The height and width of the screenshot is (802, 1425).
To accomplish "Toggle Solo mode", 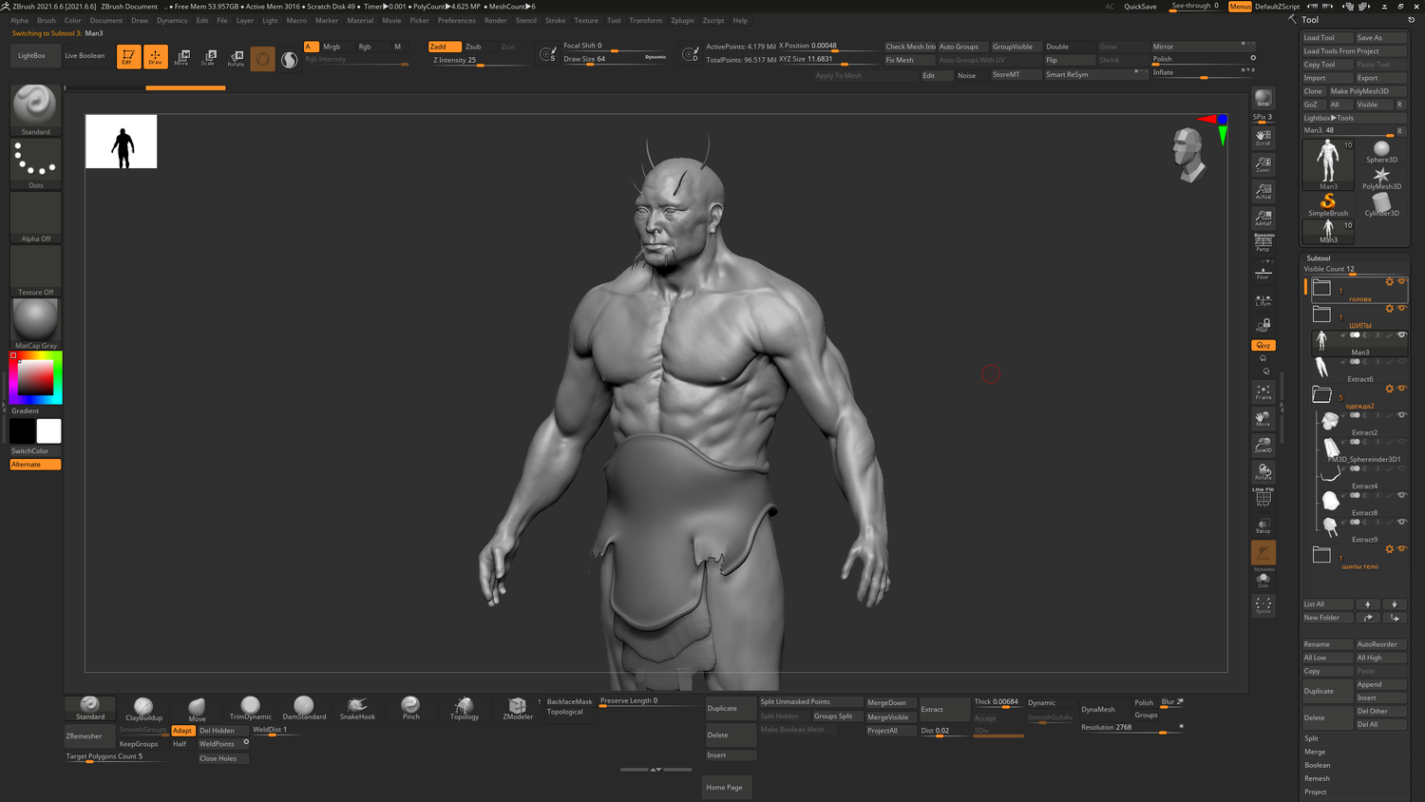I will click(x=1263, y=580).
